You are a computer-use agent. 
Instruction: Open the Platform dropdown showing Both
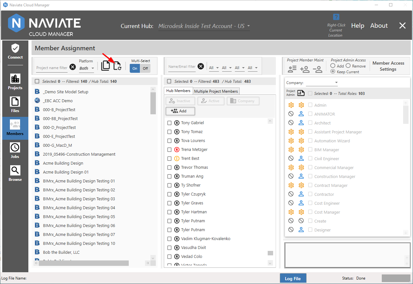[87, 68]
